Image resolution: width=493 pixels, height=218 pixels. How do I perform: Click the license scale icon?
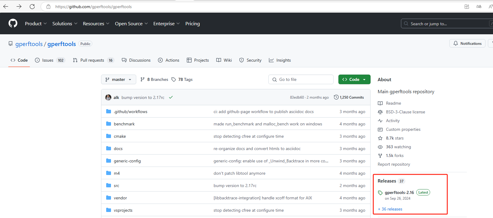click(380, 112)
